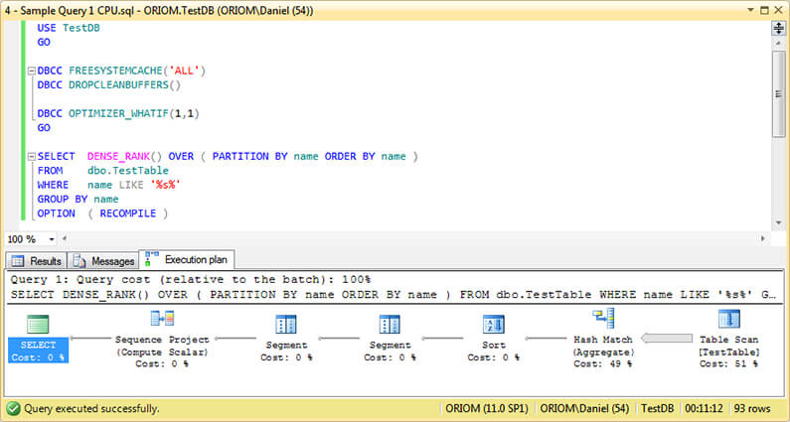The width and height of the screenshot is (790, 422).
Task: Click the OPTIMIZER_WHATIF text
Action: coord(118,114)
